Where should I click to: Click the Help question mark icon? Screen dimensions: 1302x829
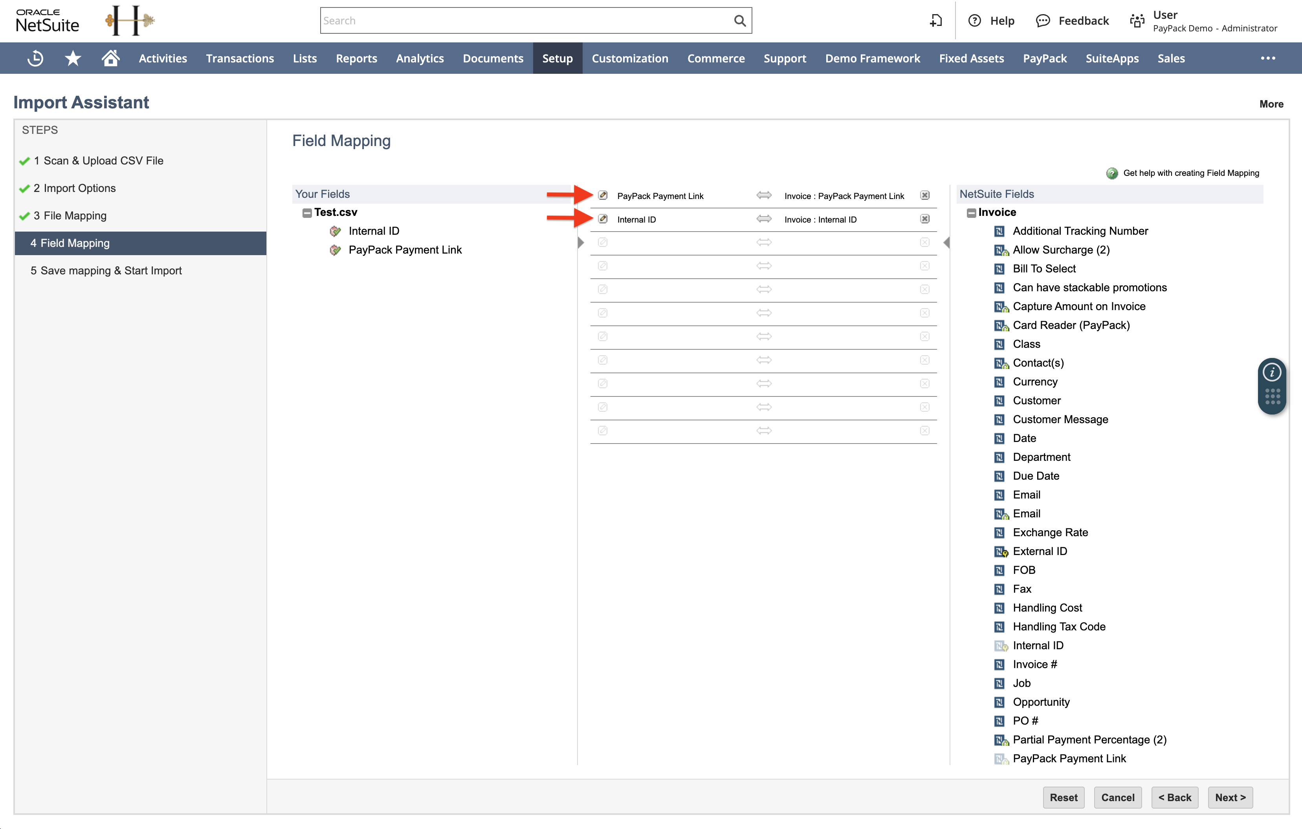[974, 20]
